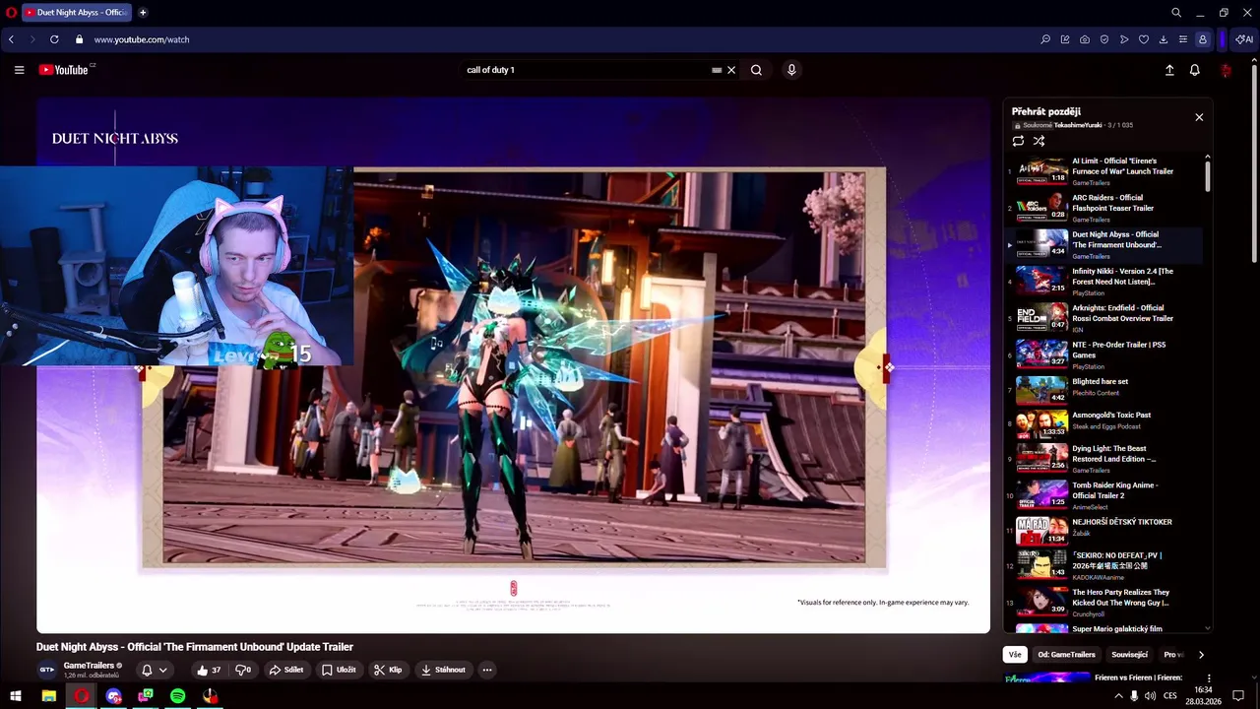Like the video (37 likes)
The width and height of the screenshot is (1260, 709).
click(208, 670)
